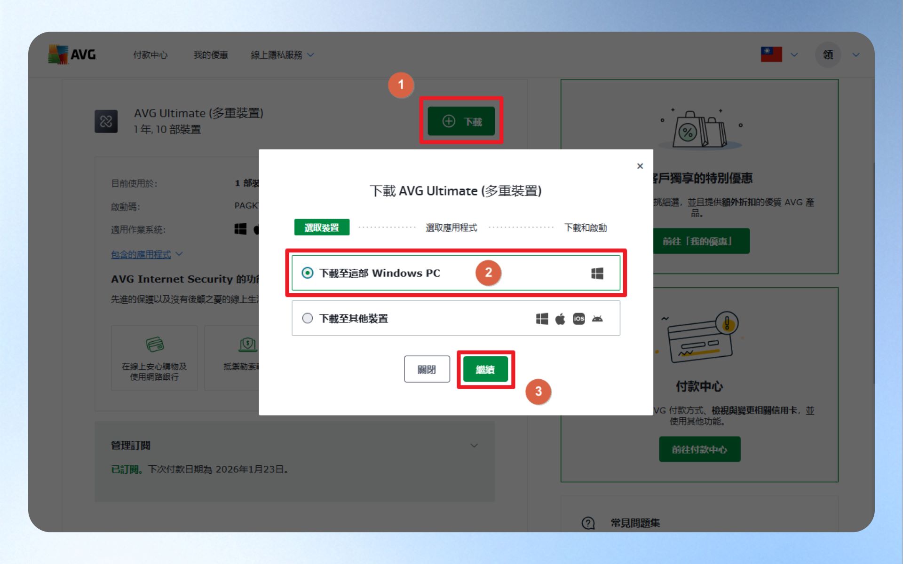The image size is (903, 564).
Task: Close the download dialog with X
Action: click(640, 166)
